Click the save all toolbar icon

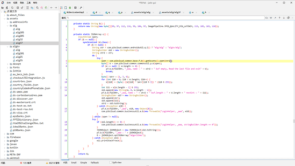pos(18,8)
